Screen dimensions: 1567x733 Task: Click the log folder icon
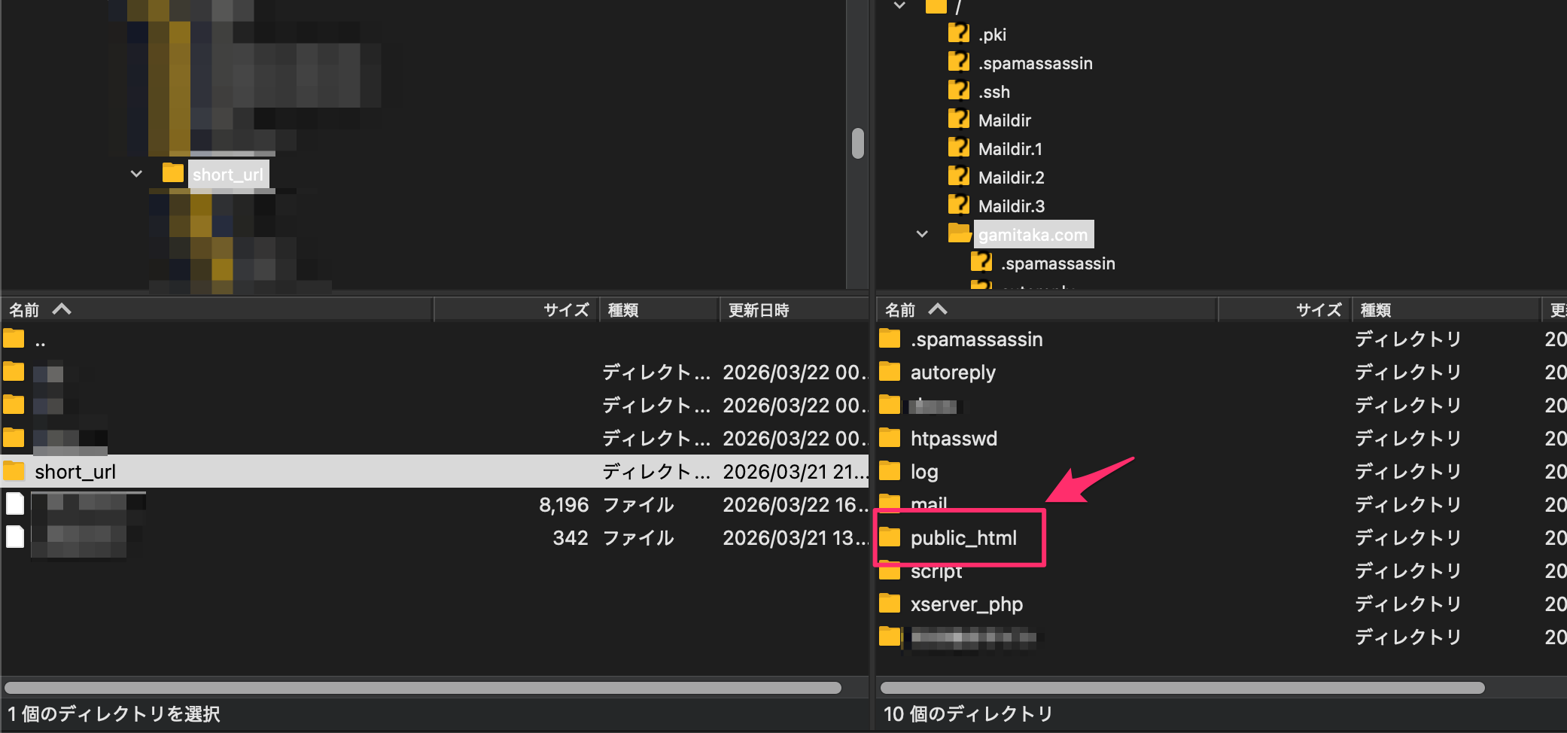pyautogui.click(x=890, y=471)
